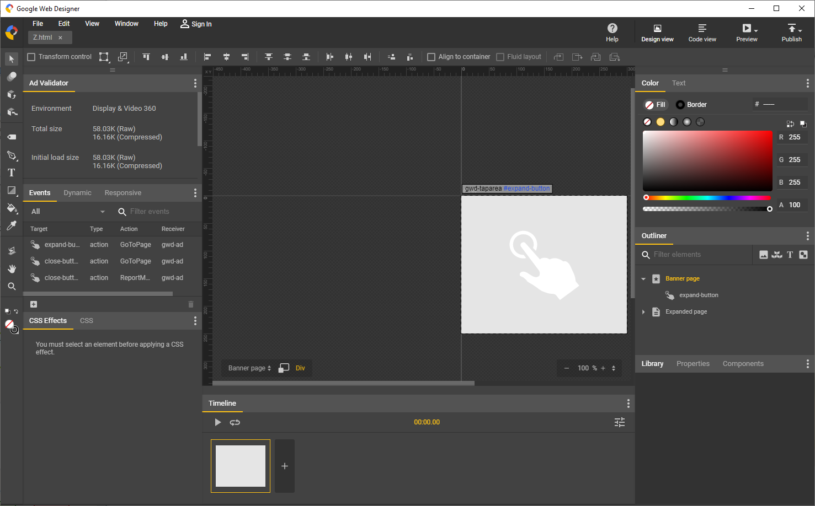The width and height of the screenshot is (815, 506).
Task: Select the Text tool
Action: pos(12,173)
